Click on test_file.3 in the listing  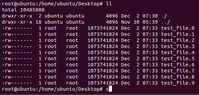tap(178, 46)
